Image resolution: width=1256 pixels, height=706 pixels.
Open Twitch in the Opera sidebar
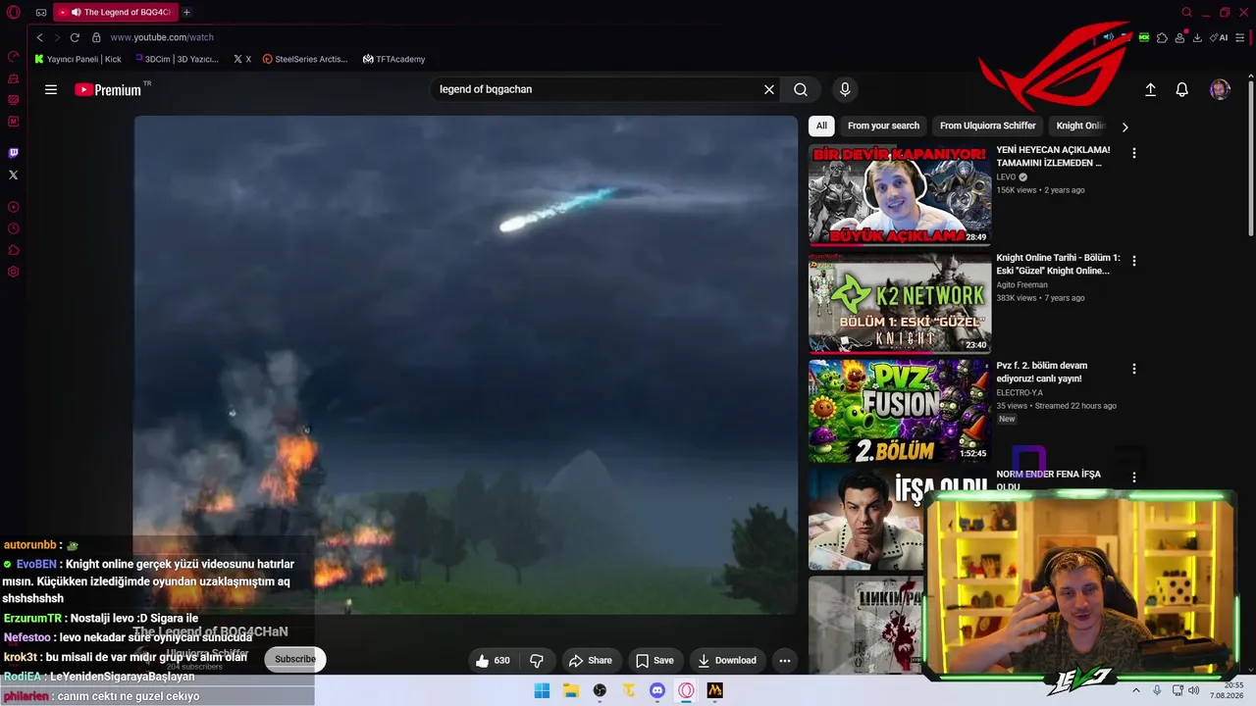click(x=13, y=153)
